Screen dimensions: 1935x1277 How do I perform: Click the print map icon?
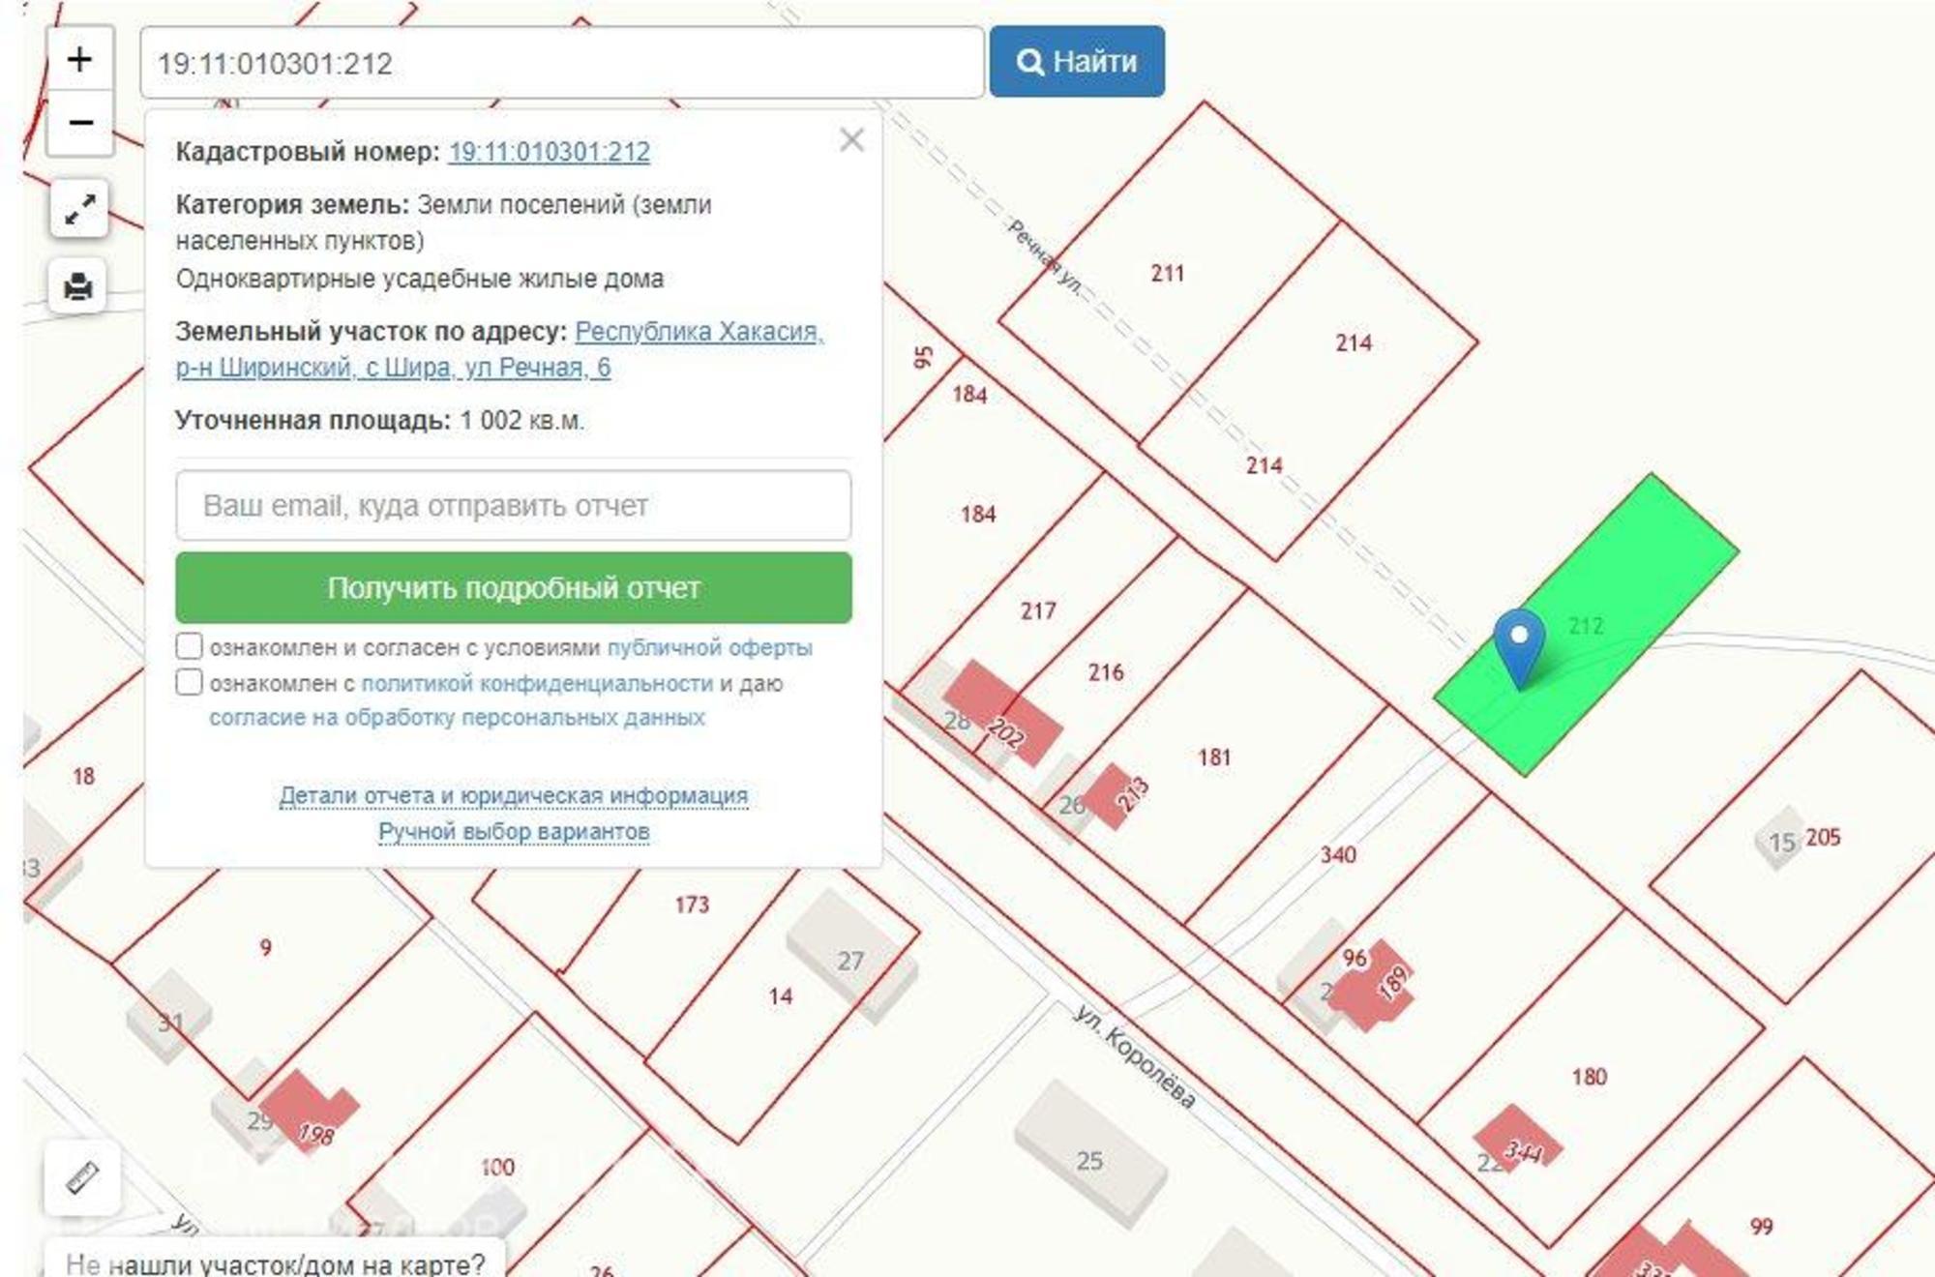(x=78, y=286)
